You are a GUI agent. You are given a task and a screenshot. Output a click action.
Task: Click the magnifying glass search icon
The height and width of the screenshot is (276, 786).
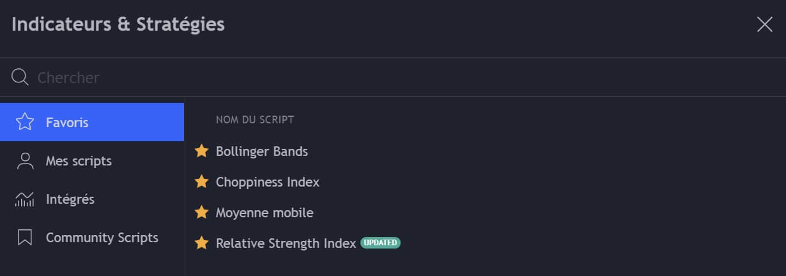tap(20, 77)
